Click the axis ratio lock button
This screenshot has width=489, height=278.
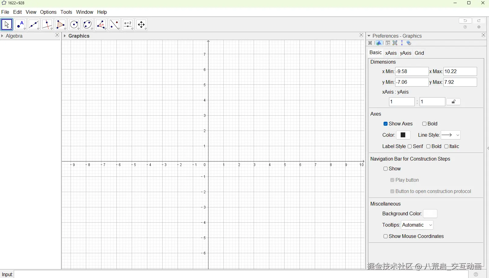454,102
